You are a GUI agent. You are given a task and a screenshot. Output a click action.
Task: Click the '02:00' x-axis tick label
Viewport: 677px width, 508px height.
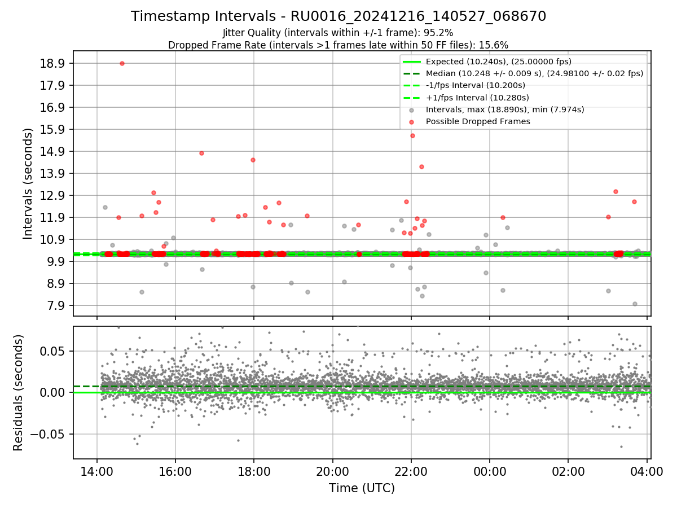(568, 471)
